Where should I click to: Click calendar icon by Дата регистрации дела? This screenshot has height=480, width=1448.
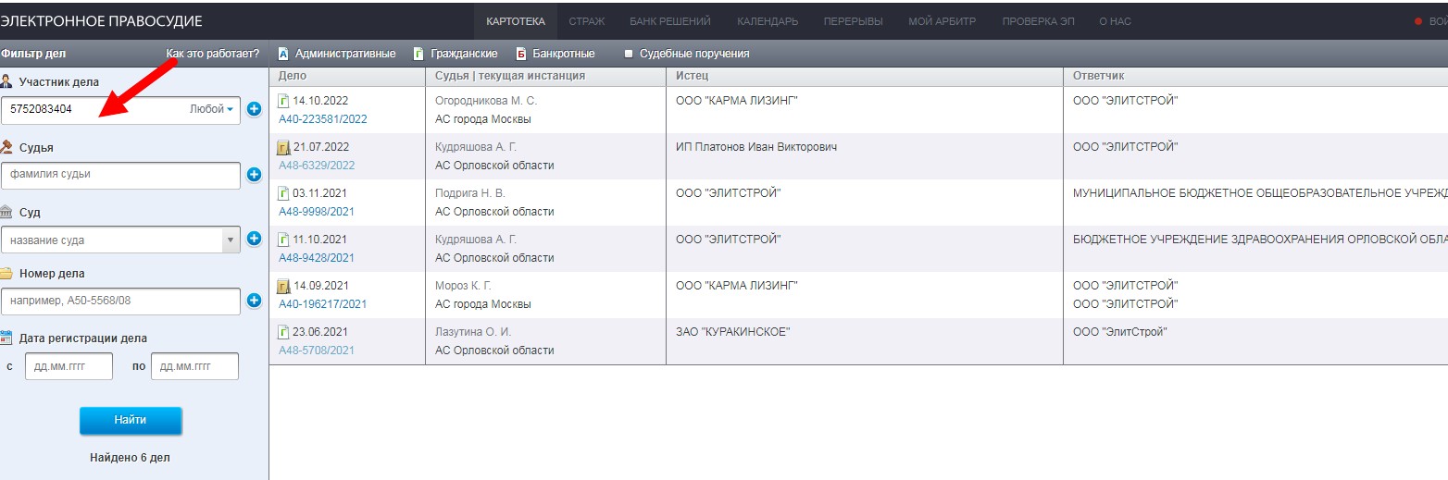(7, 338)
